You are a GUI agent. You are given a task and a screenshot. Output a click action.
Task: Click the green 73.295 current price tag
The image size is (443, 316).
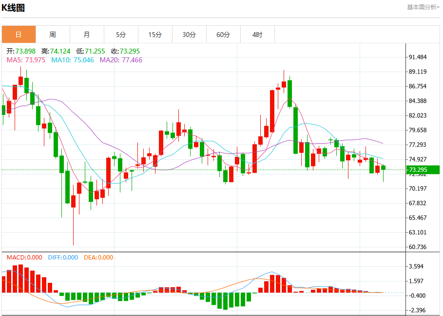click(423, 170)
